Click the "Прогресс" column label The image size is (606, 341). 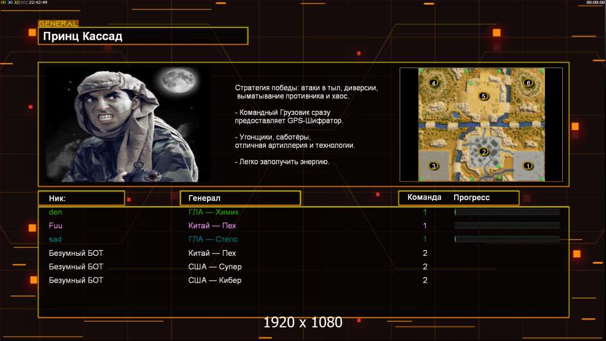(x=471, y=198)
